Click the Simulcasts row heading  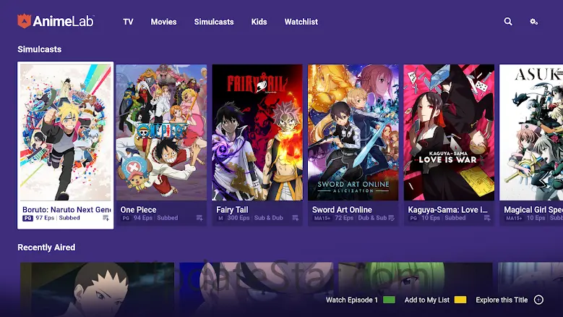tap(40, 49)
